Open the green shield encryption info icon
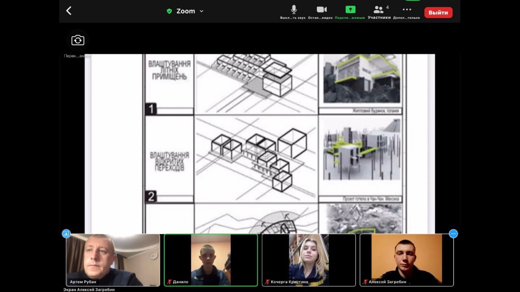The image size is (520, 292). (169, 11)
